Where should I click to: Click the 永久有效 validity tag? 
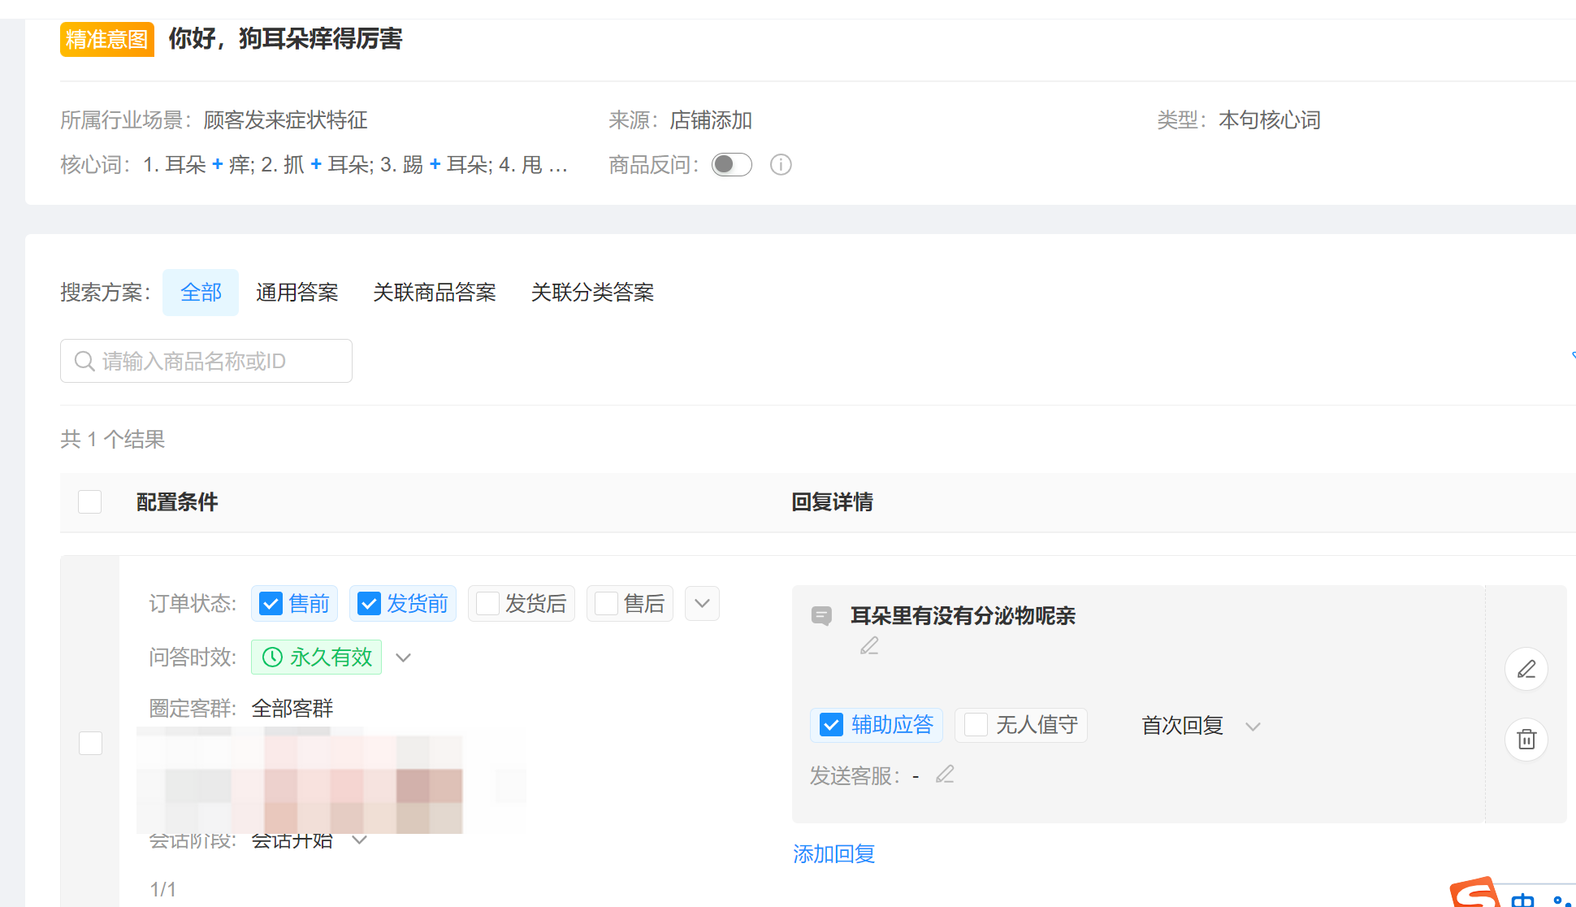tap(316, 657)
